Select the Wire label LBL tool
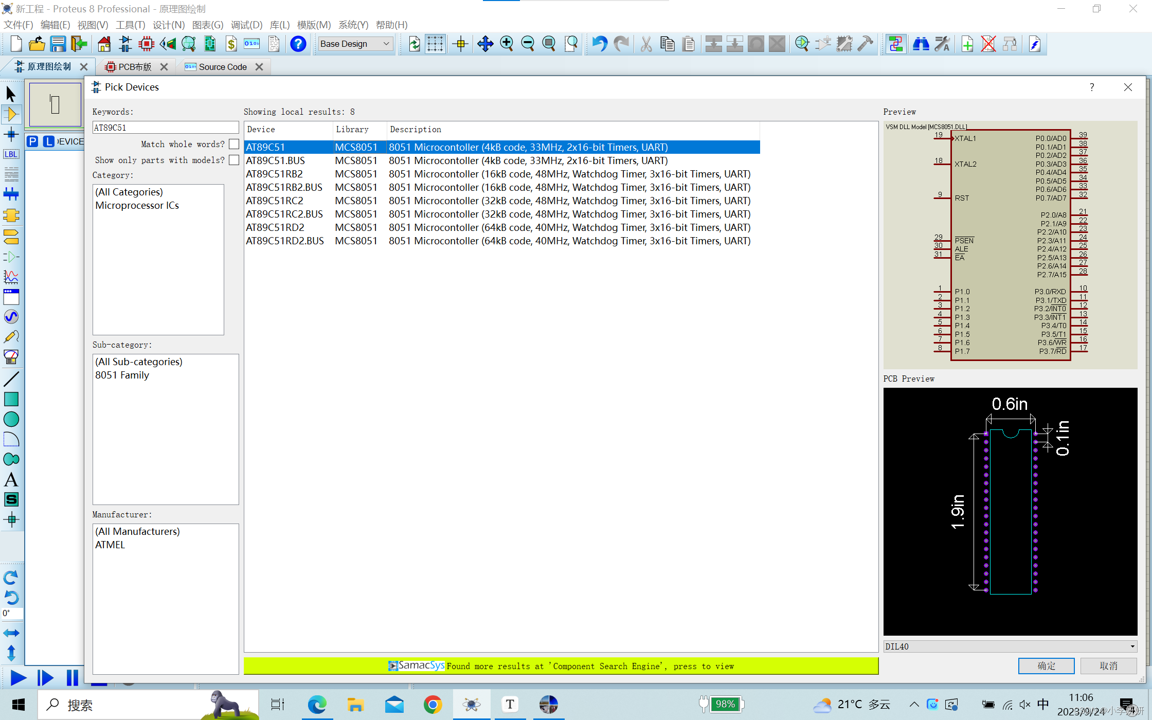 pyautogui.click(x=11, y=154)
